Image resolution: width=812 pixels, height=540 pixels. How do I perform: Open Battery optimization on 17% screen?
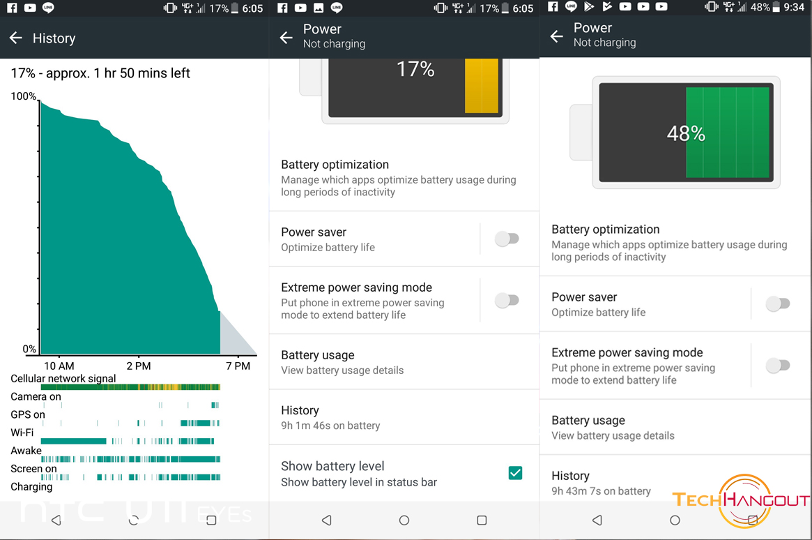pyautogui.click(x=404, y=178)
